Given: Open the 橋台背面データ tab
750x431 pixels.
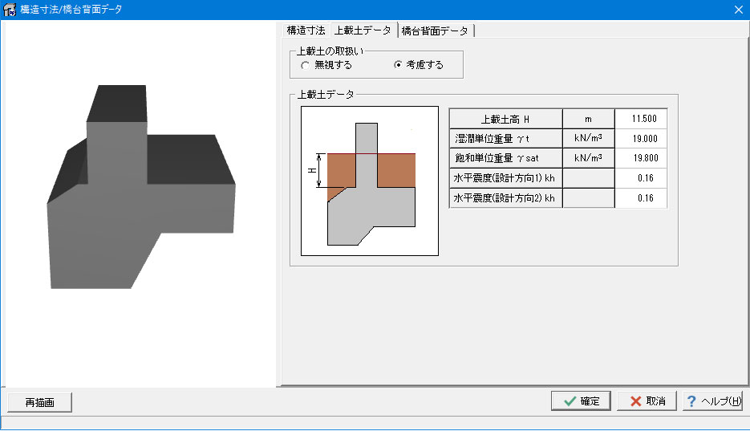Looking at the screenshot, I should click(435, 31).
